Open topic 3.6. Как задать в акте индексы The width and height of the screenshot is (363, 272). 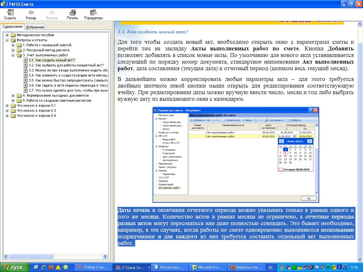pos(68,85)
